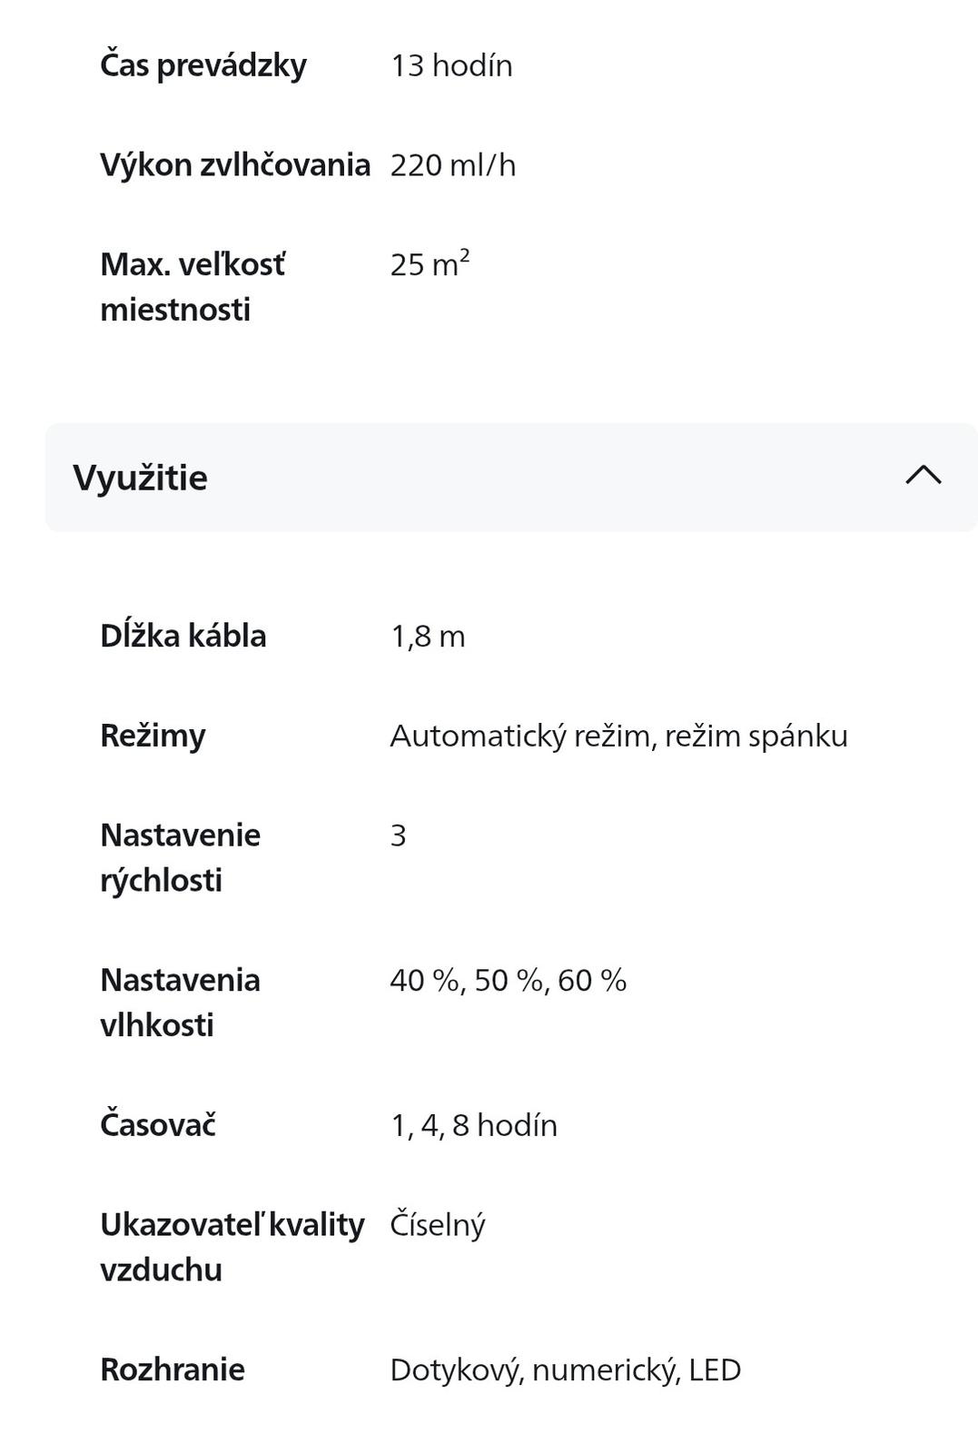Select the Číselný value
The height and width of the screenshot is (1453, 978).
coord(438,1225)
